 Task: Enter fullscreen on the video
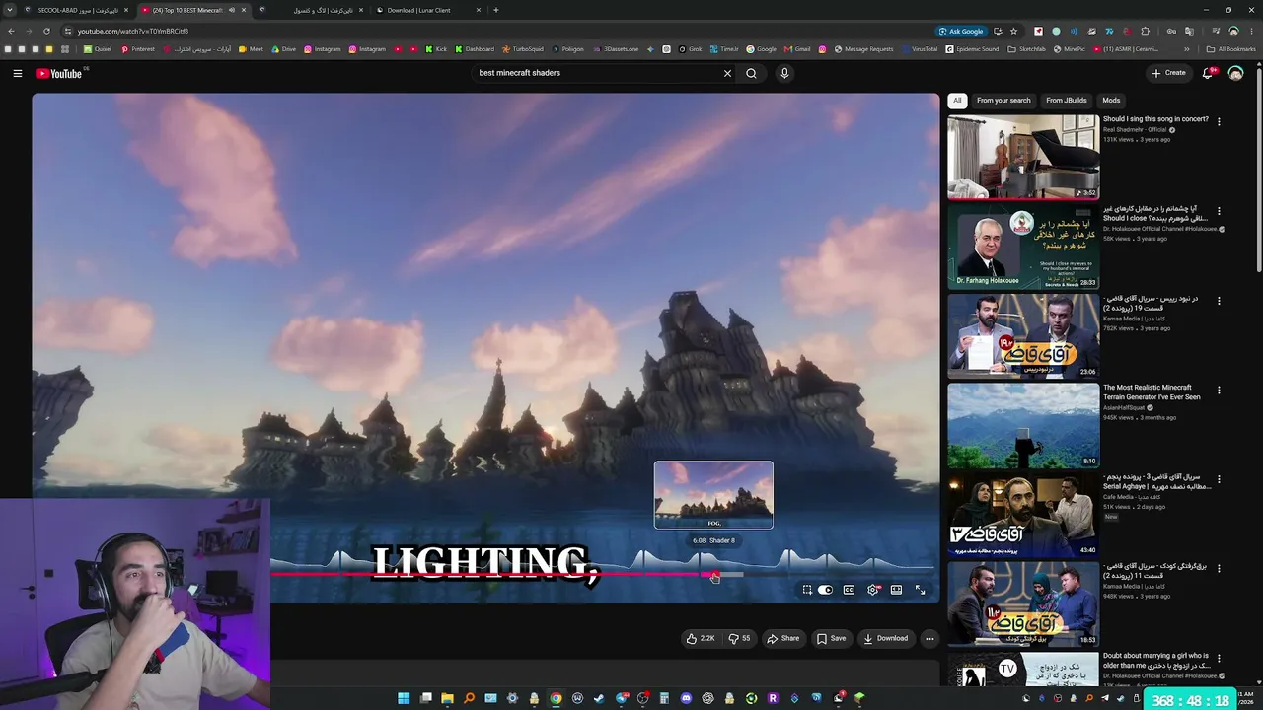click(920, 590)
